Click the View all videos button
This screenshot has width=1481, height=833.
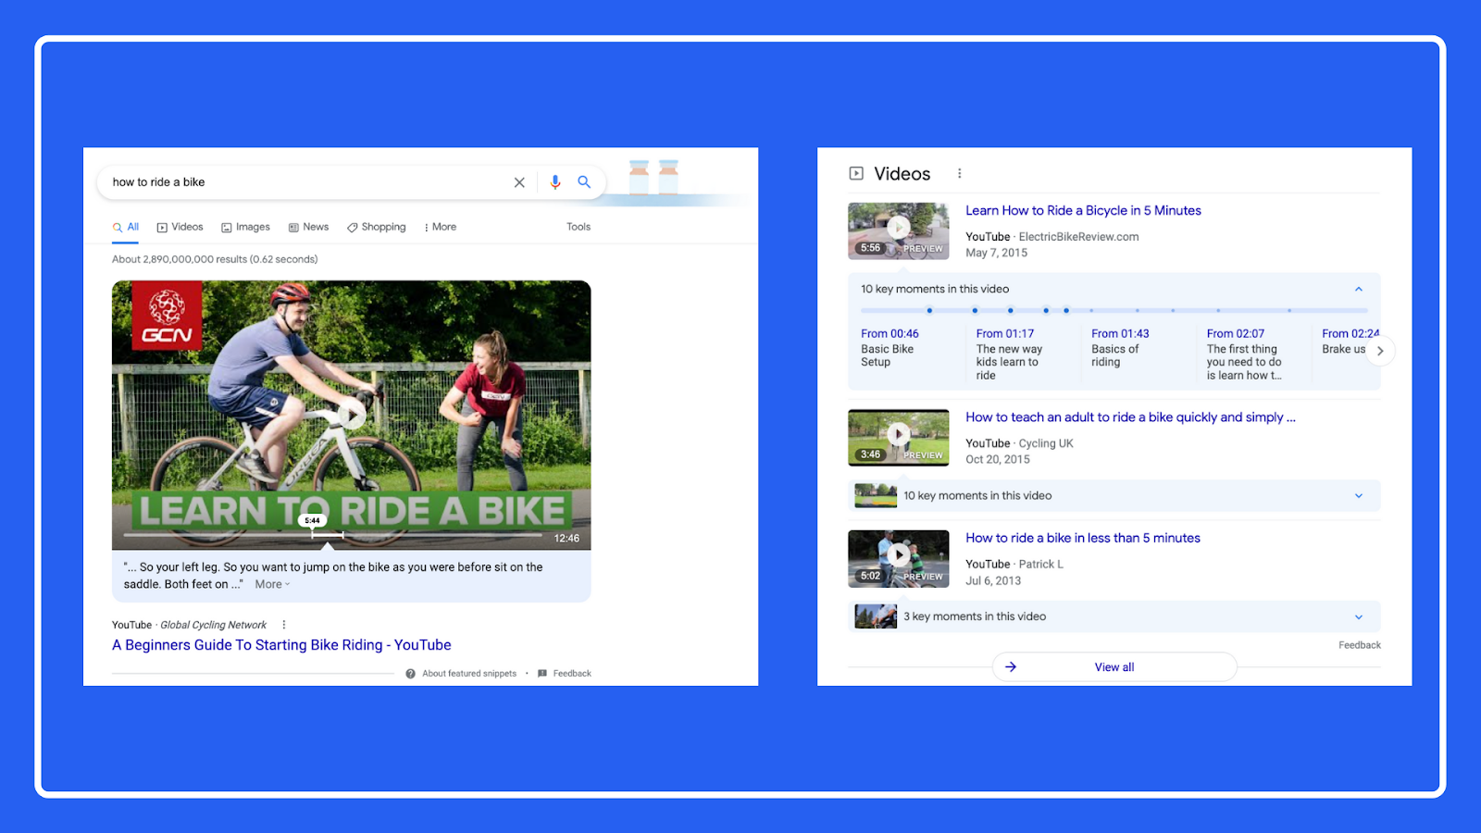1114,666
